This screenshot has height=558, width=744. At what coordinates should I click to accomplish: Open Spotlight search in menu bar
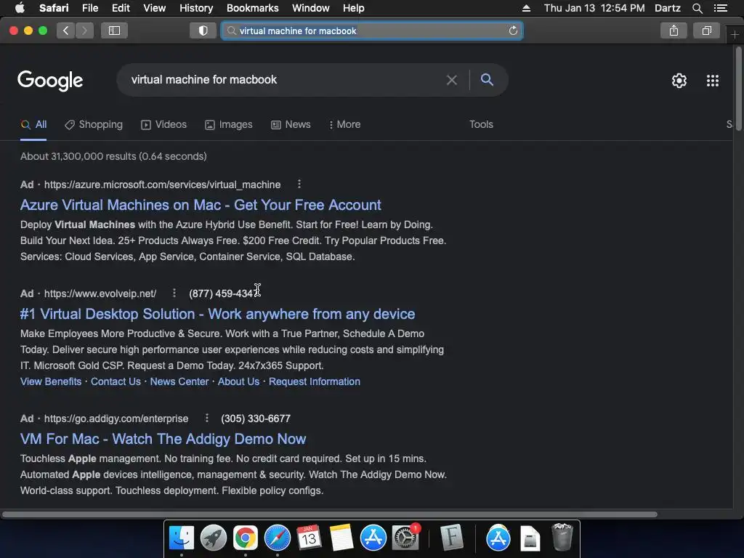click(697, 8)
